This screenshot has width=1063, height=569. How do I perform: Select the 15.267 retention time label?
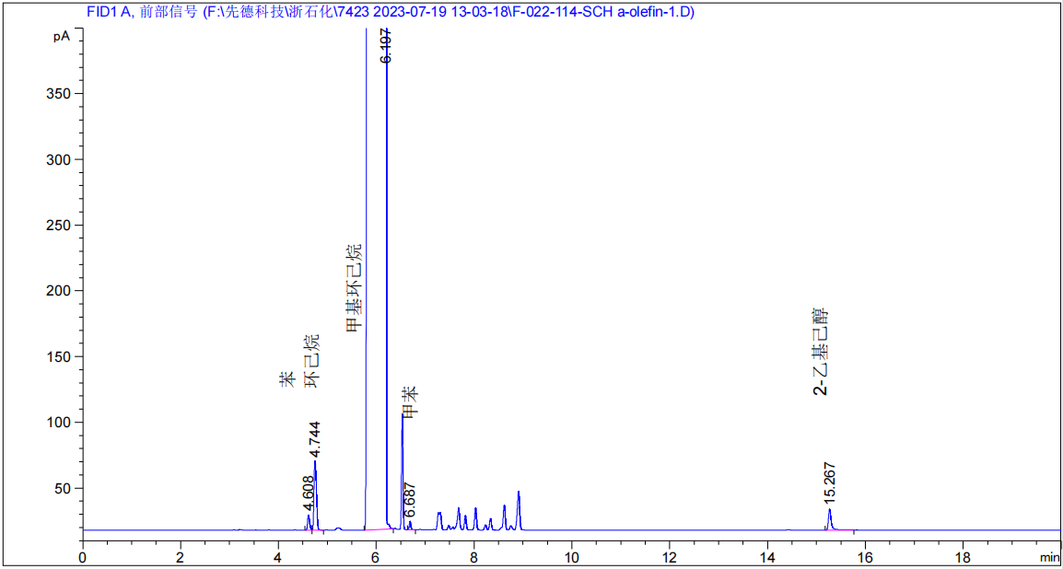(x=831, y=483)
